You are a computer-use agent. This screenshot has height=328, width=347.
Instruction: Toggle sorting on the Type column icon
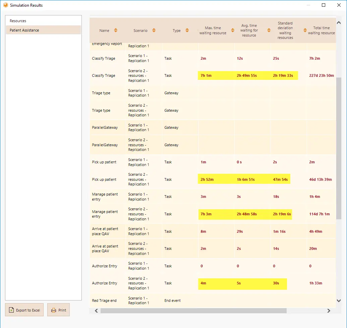pos(187,30)
